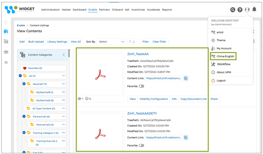The image size is (263, 154).
Task: Click the notification bell icon
Action: (254, 10)
